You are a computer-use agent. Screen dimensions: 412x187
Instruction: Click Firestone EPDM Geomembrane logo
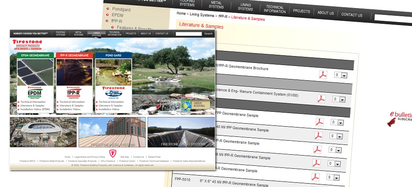[x=35, y=93]
